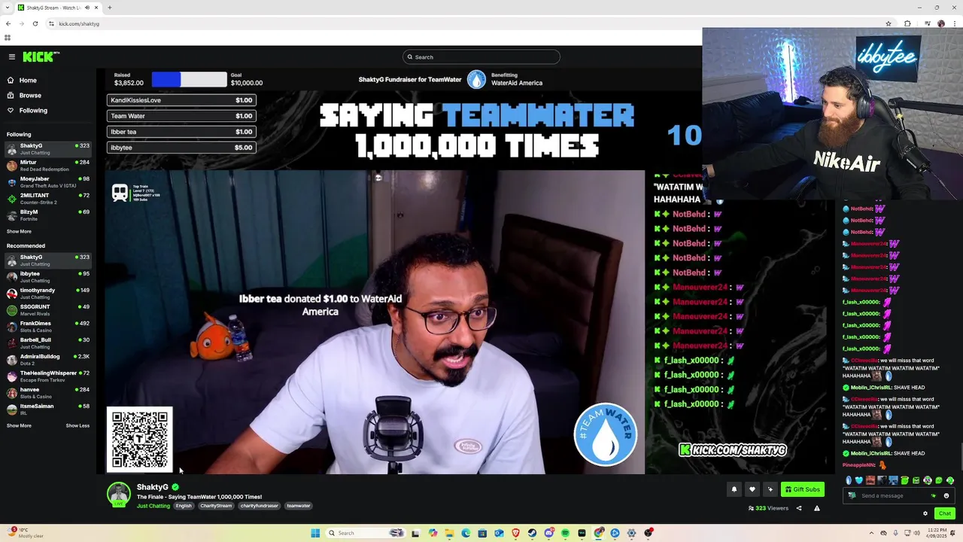This screenshot has width=963, height=542.
Task: Open 2MILITANT's channel in sidebar
Action: [x=48, y=199]
